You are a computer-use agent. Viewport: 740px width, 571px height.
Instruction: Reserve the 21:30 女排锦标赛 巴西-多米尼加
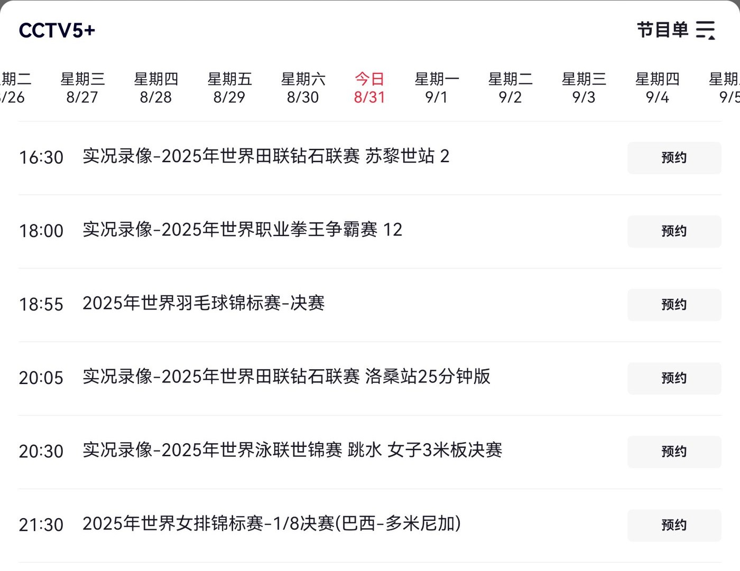click(674, 525)
